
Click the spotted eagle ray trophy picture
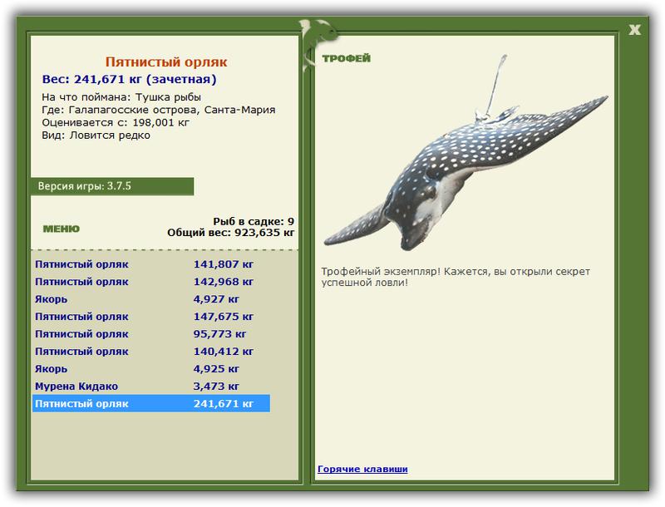click(x=465, y=153)
